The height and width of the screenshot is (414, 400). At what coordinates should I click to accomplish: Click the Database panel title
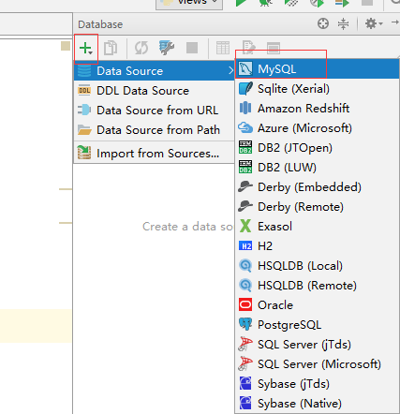point(100,24)
